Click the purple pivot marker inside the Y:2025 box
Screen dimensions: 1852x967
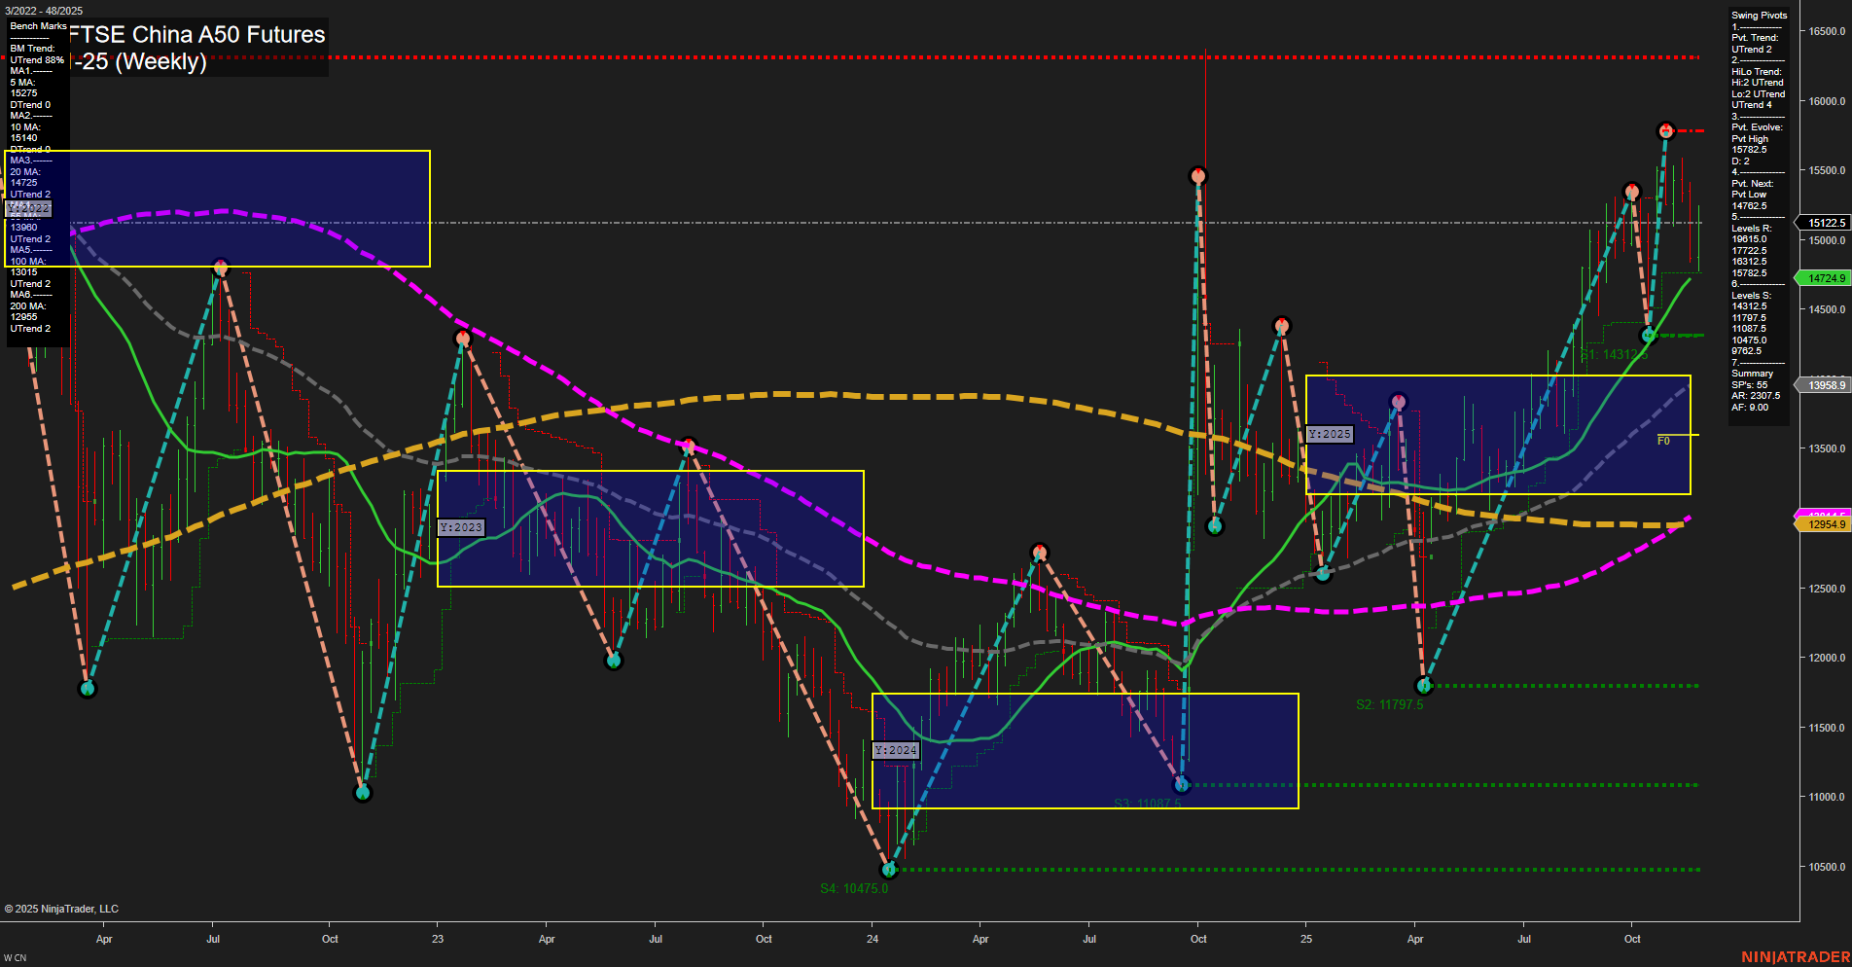pos(1399,399)
